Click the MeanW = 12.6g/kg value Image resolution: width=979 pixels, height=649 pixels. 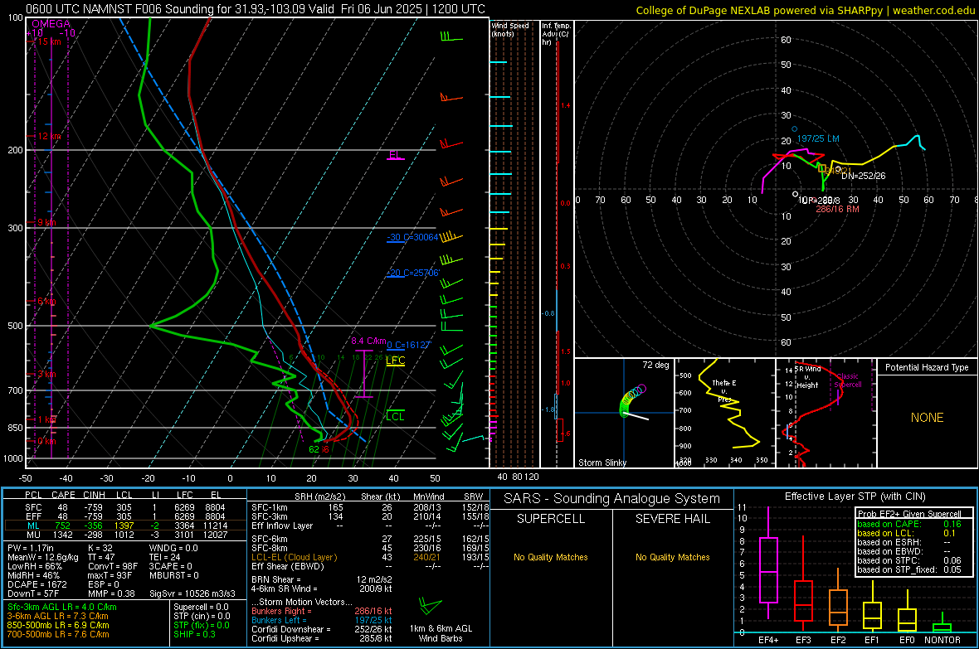point(43,557)
